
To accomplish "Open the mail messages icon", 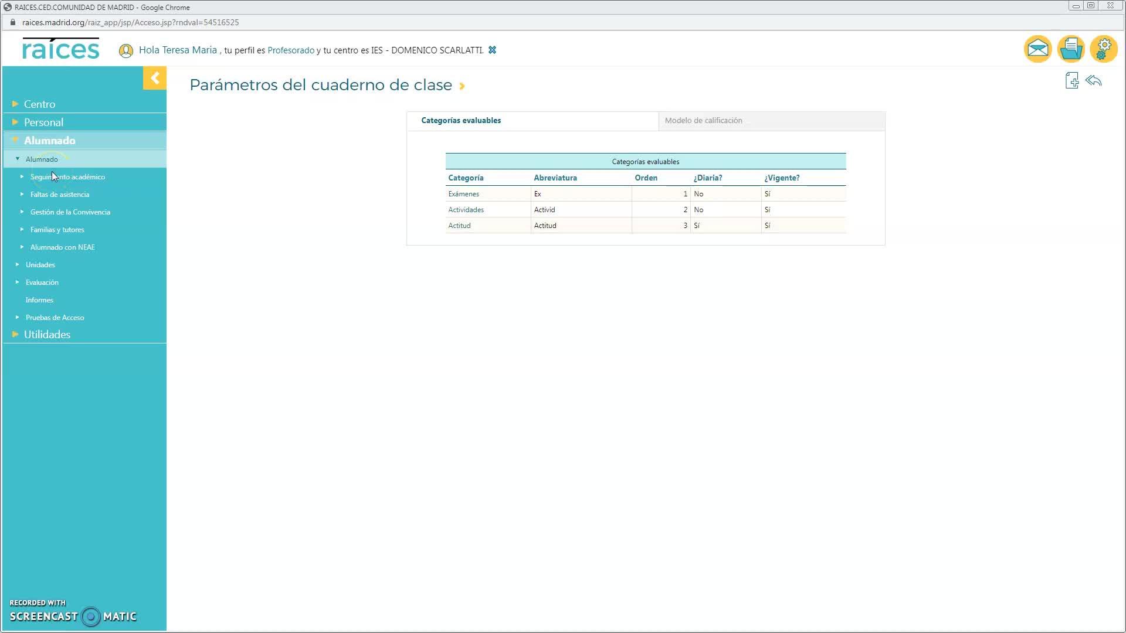I will pos(1037,49).
